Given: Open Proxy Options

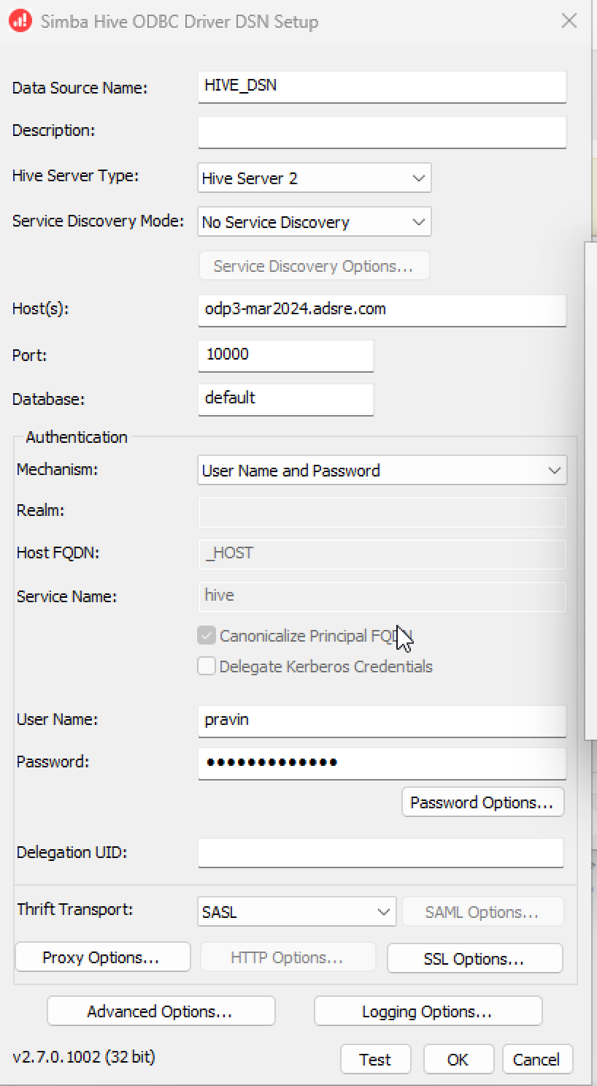Looking at the screenshot, I should pos(103,957).
